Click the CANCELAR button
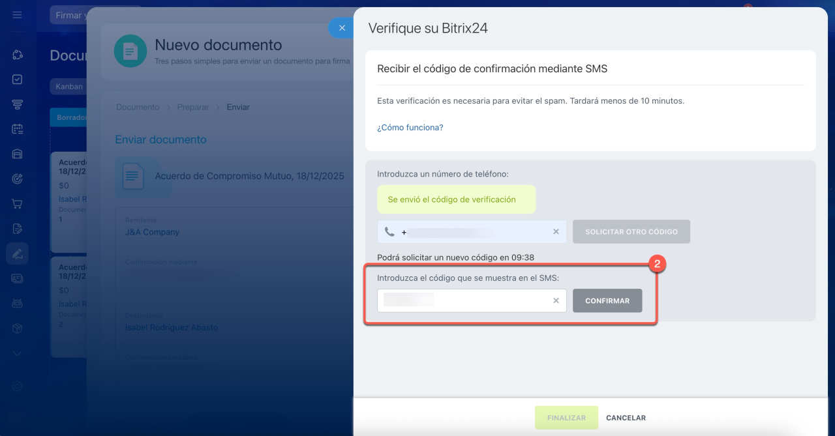835x436 pixels. [626, 418]
